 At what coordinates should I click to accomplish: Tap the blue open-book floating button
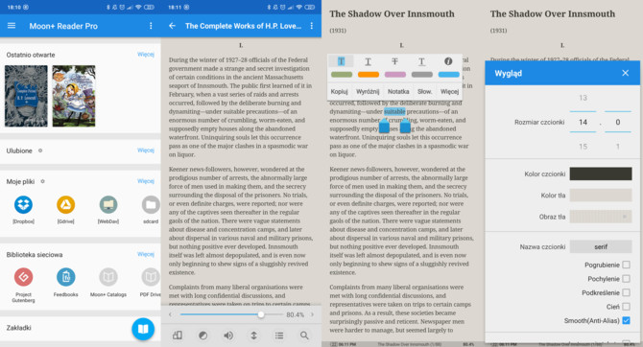click(x=143, y=329)
